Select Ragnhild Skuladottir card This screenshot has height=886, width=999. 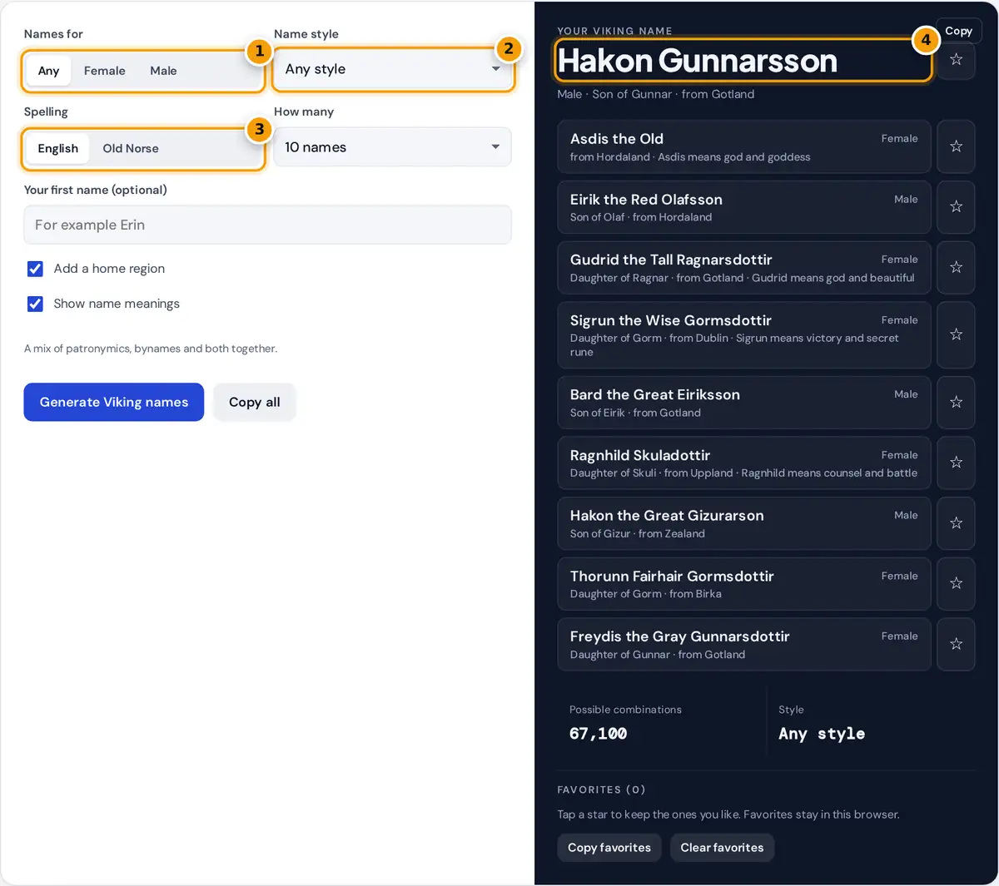tap(743, 463)
